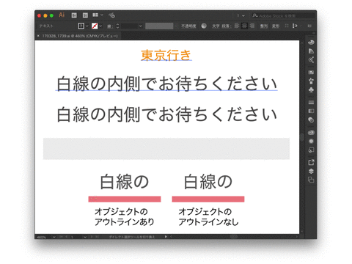The width and height of the screenshot is (352, 264).
Task: Open the 整列 align panel link
Action: (x=263, y=26)
